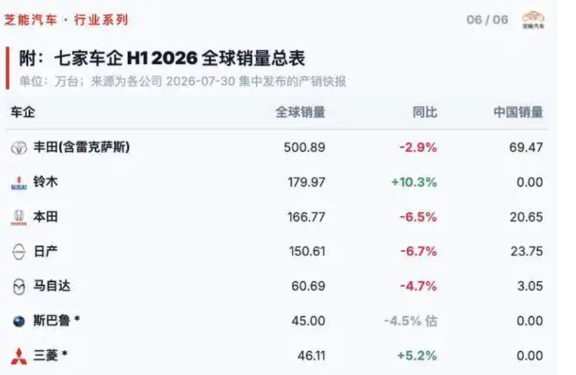576x375 pixels.
Task: Click the Mazda logo icon
Action: [19, 286]
